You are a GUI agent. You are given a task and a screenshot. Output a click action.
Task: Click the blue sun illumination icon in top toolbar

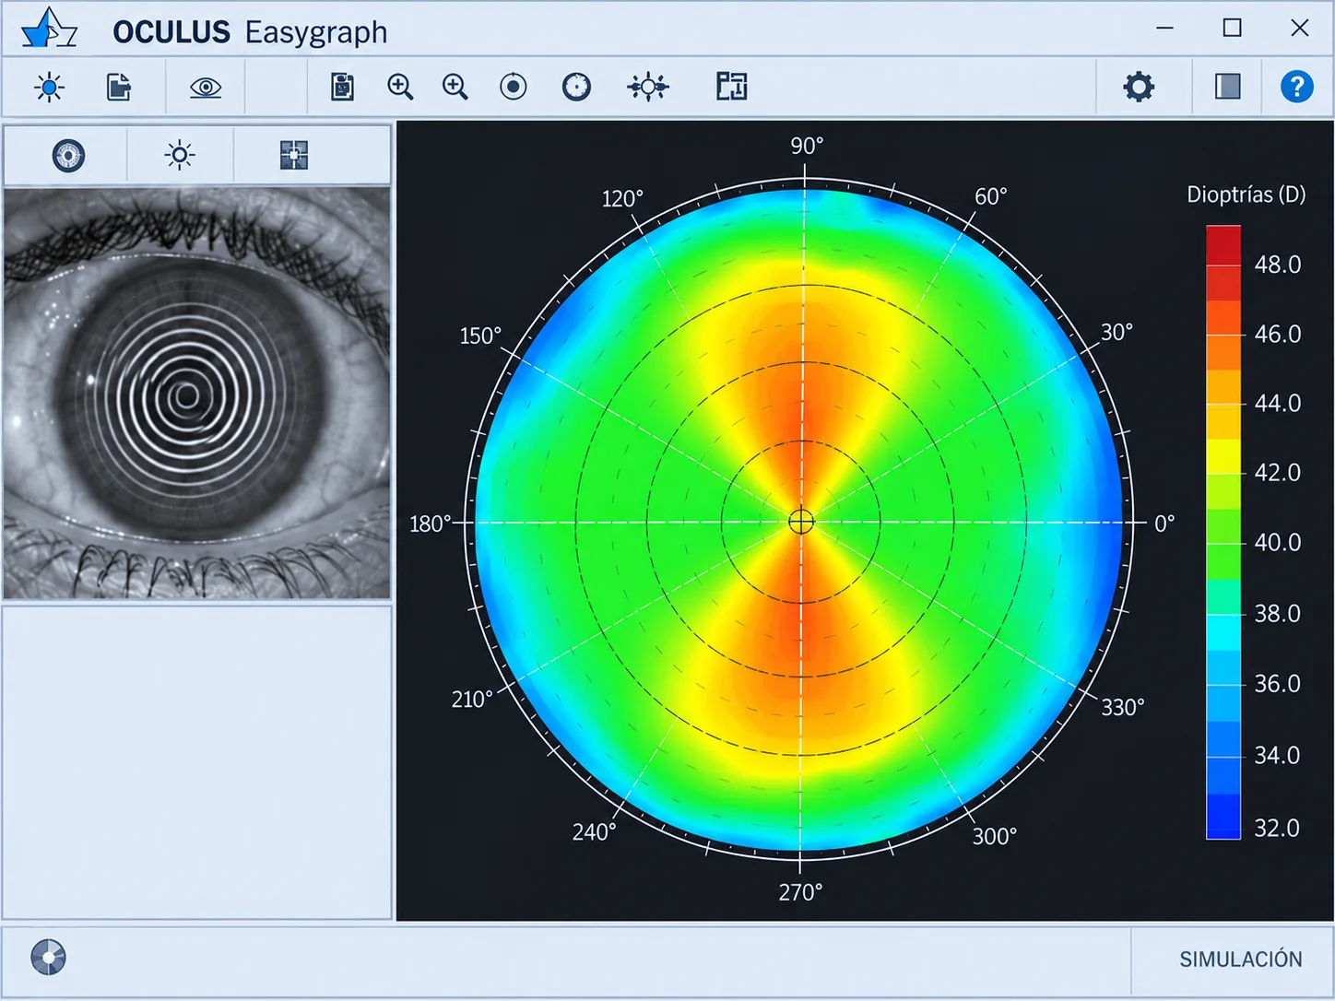coord(49,88)
